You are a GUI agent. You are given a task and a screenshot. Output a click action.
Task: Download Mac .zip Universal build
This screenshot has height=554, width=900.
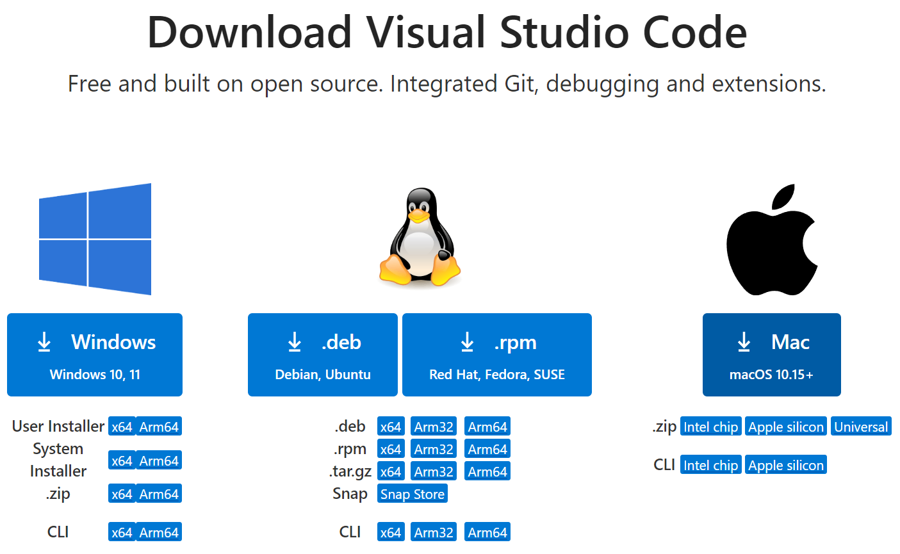861,427
